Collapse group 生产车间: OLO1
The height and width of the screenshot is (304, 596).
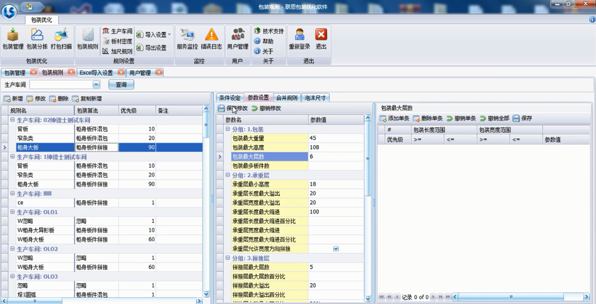[x=13, y=212]
